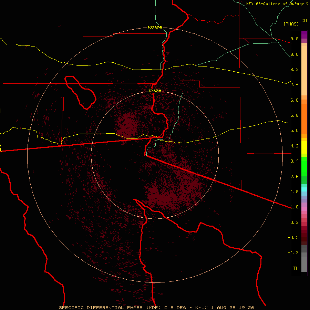Click the 0.2 value on the color scale

pyautogui.click(x=294, y=223)
